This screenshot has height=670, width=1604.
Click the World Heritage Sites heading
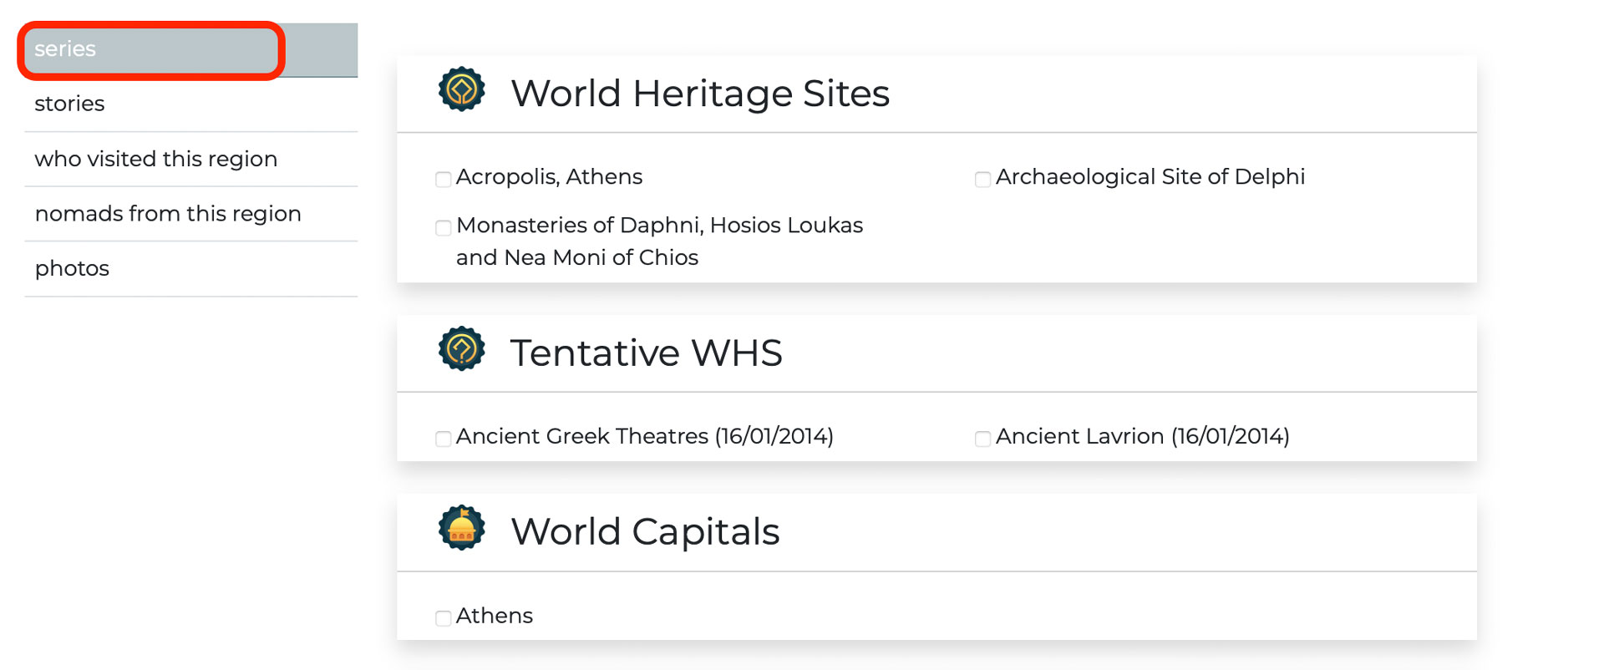[700, 93]
